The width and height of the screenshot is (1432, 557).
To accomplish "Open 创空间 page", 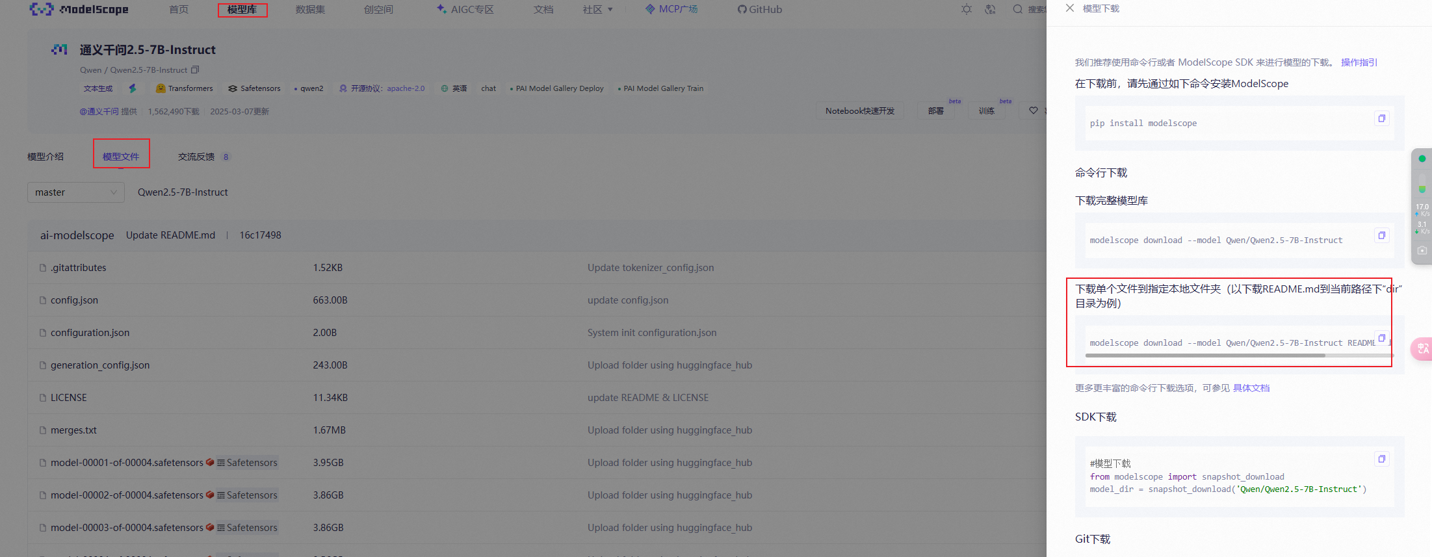I will [379, 9].
